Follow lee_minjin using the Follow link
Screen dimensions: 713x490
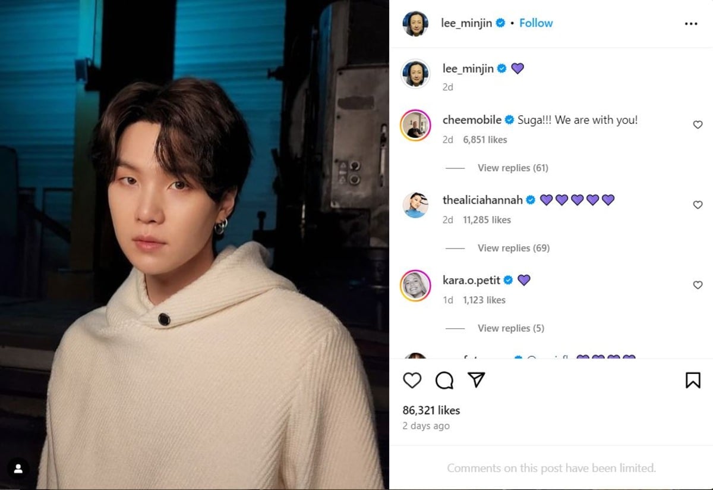(536, 23)
